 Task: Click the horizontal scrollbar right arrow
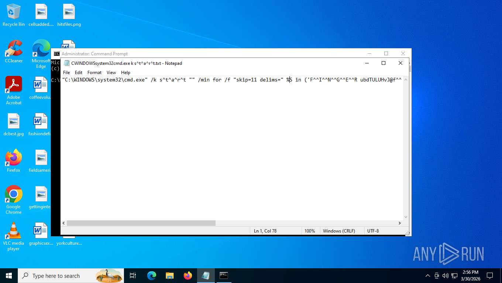399,223
